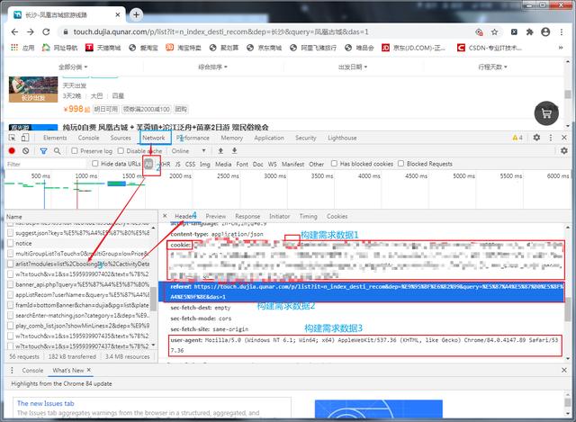Close the DevTools panel

tap(564, 138)
